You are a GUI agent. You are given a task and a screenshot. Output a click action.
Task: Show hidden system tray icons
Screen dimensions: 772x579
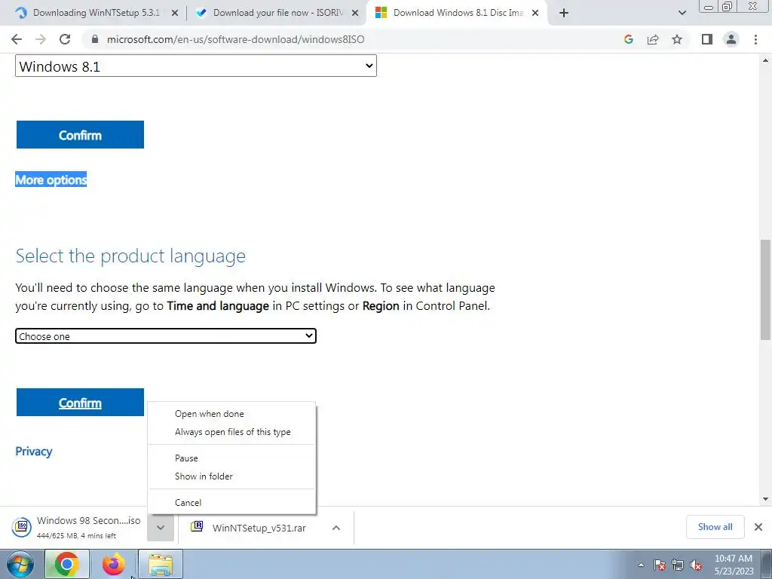(641, 565)
